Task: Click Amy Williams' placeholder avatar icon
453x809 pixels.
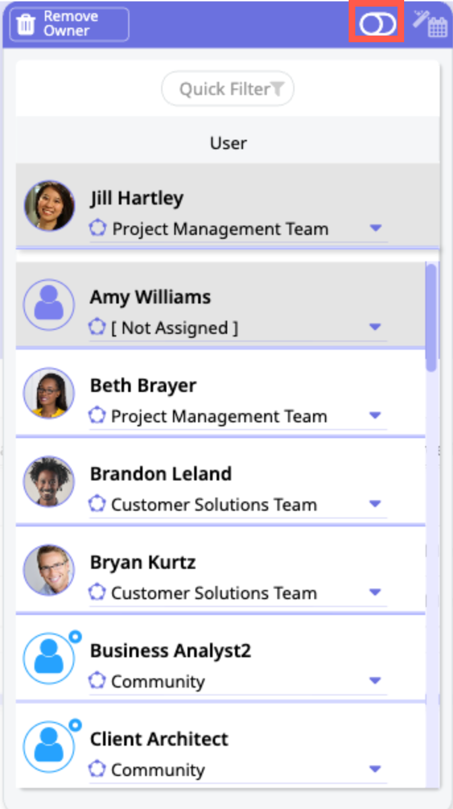Action: coord(49,304)
